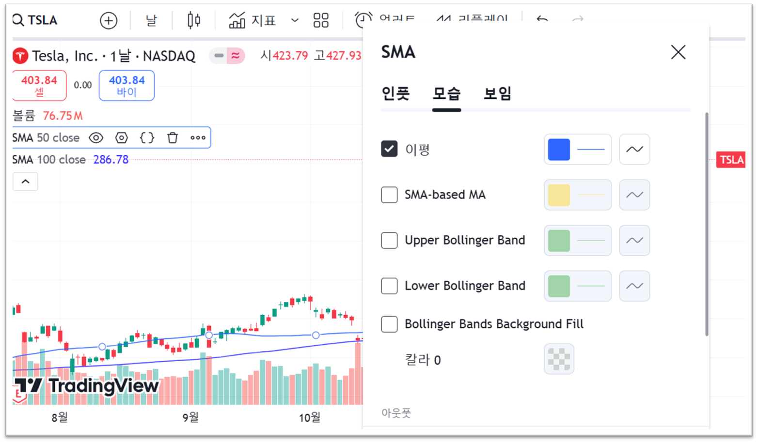Enable the Lower Bollinger Band checkbox
The image size is (758, 443).
389,286
